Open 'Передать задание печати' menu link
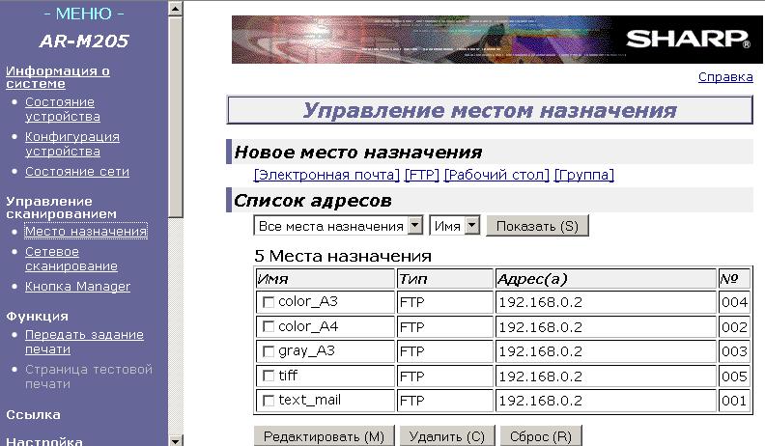Screen dimensions: 765x446 (84, 342)
